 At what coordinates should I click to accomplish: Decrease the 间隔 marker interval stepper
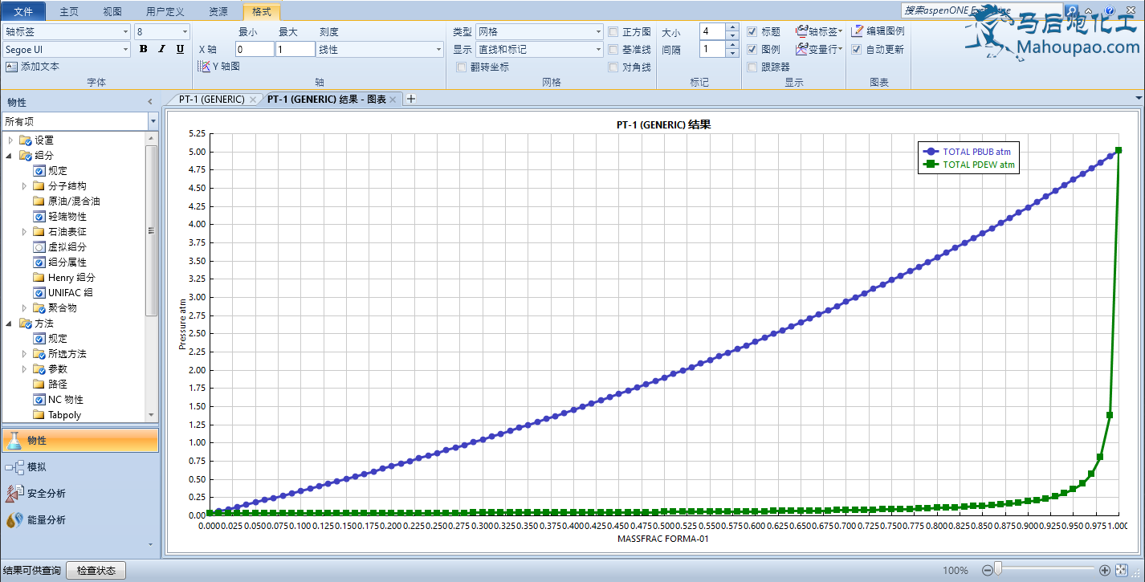pyautogui.click(x=732, y=53)
